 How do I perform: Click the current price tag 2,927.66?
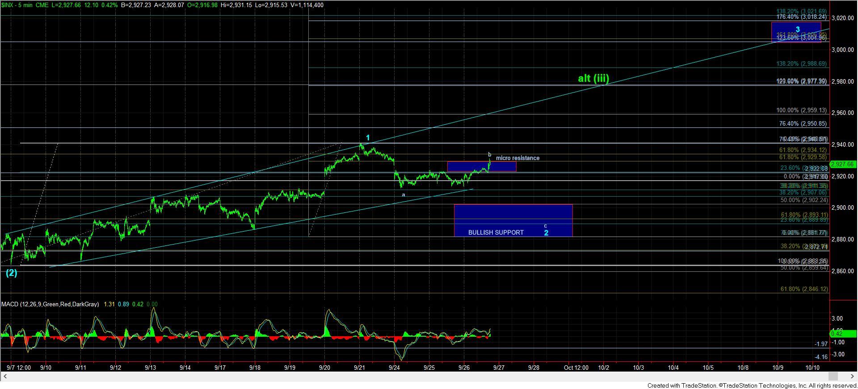(843, 165)
